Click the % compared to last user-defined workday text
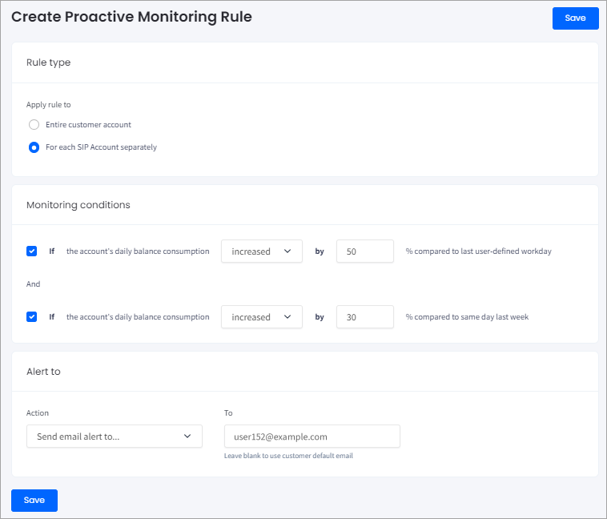The image size is (607, 519). pos(479,251)
